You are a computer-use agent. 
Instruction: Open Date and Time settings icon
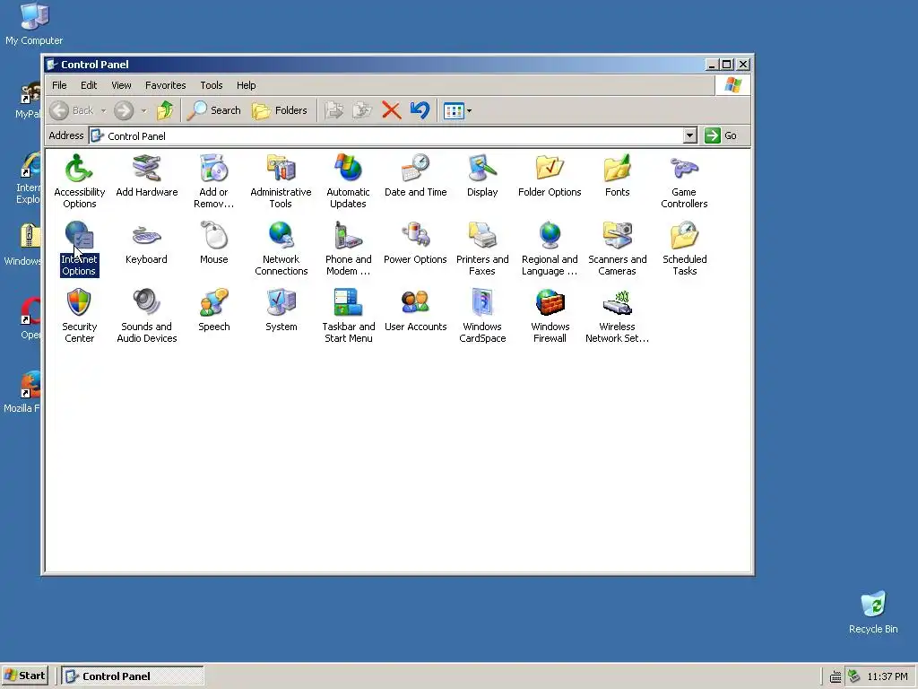click(416, 175)
